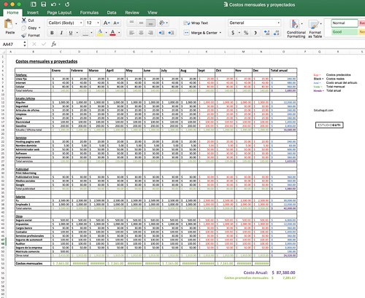Increase font size with large A icon
The width and height of the screenshot is (365, 298).
pyautogui.click(x=107, y=23)
